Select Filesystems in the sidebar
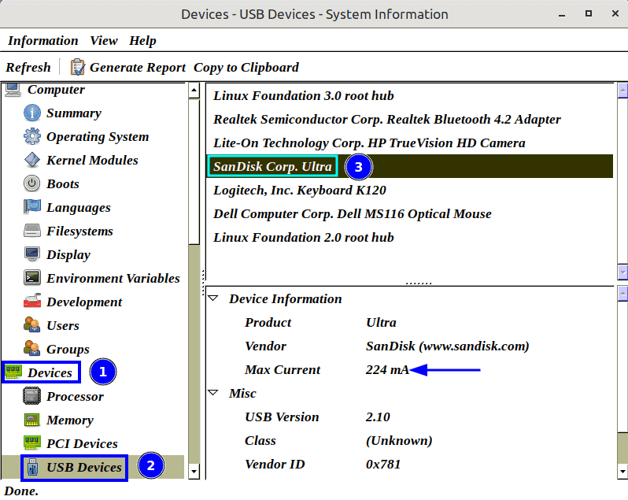Screen dimensions: 628x500 click(79, 231)
